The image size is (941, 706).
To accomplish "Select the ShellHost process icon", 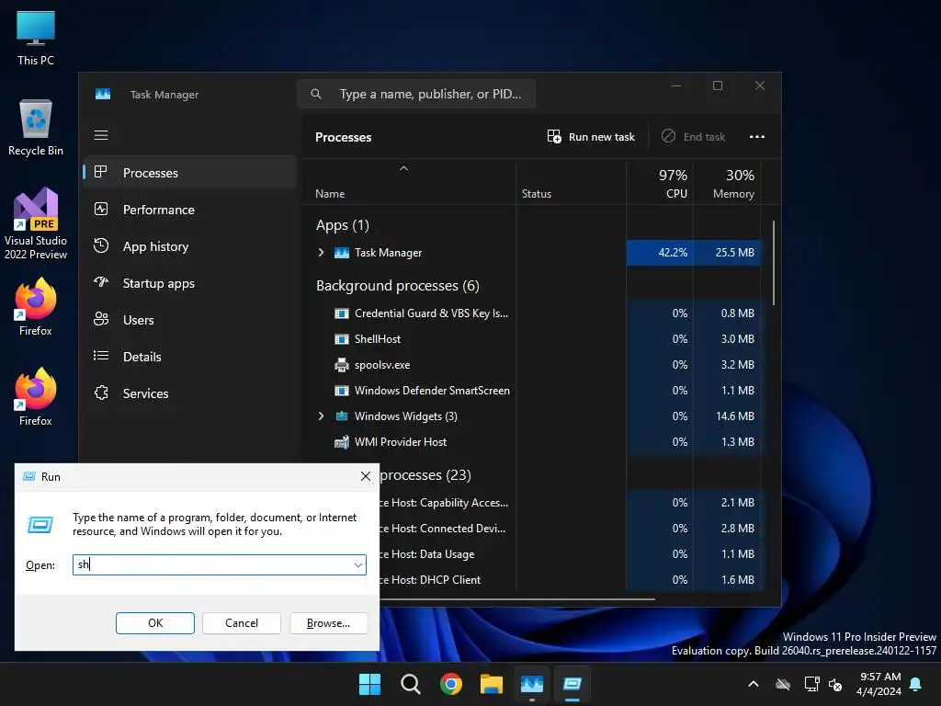I will pyautogui.click(x=342, y=339).
